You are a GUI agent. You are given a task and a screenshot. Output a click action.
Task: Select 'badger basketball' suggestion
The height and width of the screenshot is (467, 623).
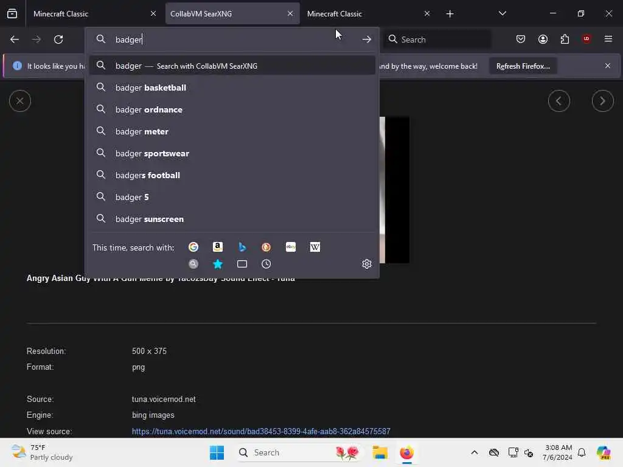(x=232, y=88)
